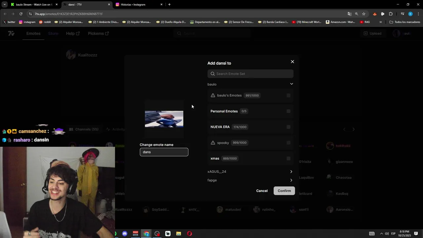Open Voicemeeter from the taskbar
423x238 pixels.
click(135, 234)
